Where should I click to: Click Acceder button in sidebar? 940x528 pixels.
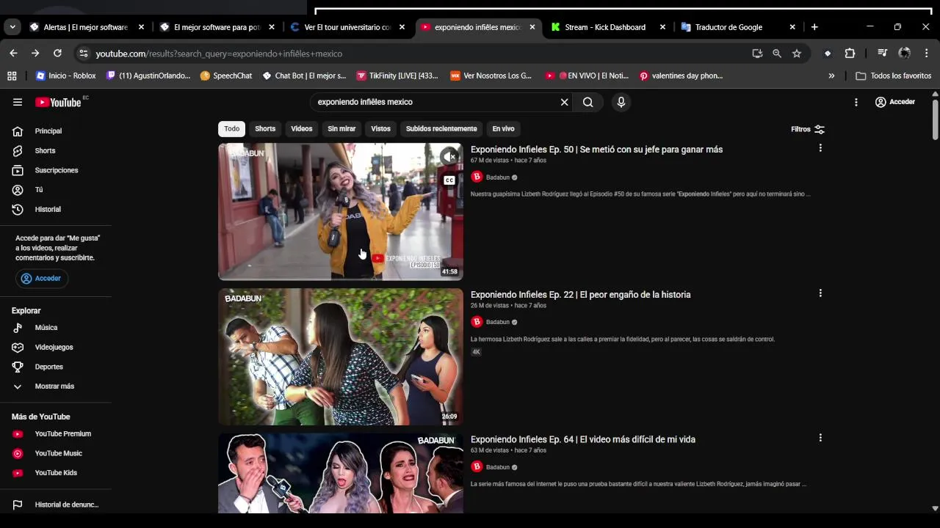coord(41,279)
